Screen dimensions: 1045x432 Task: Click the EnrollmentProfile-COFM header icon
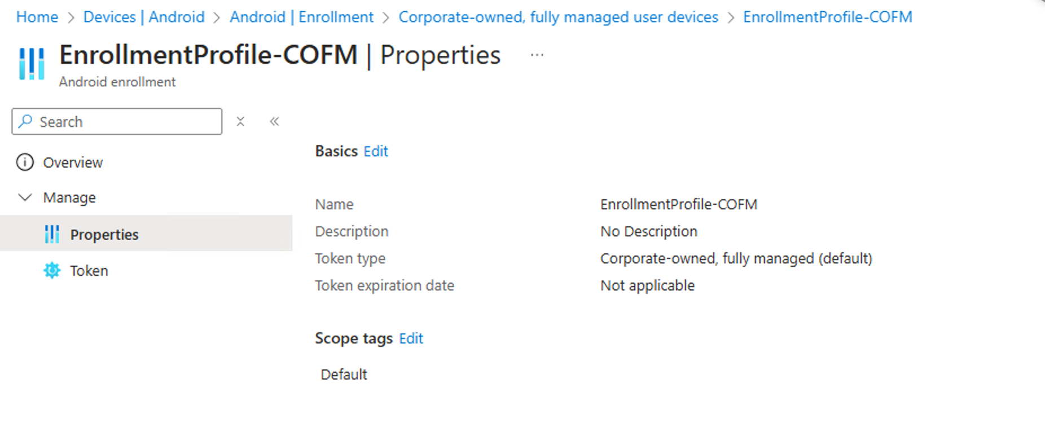(x=32, y=63)
